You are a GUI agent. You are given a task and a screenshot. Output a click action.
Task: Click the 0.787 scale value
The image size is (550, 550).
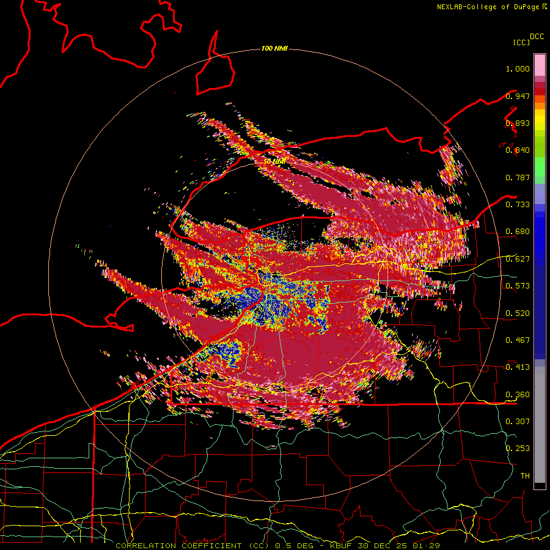coord(518,177)
